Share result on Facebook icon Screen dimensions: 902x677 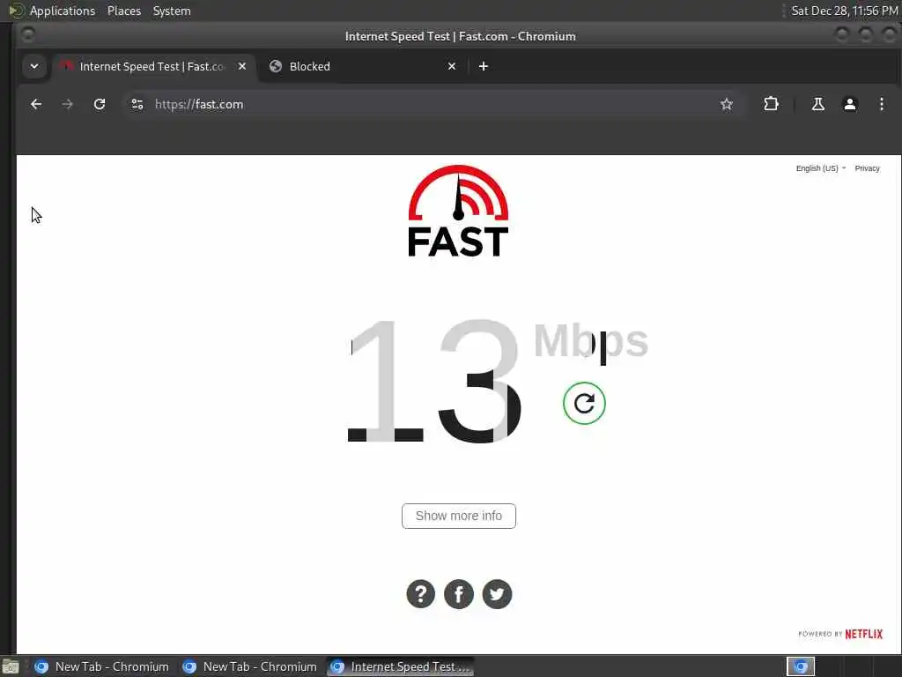click(458, 593)
